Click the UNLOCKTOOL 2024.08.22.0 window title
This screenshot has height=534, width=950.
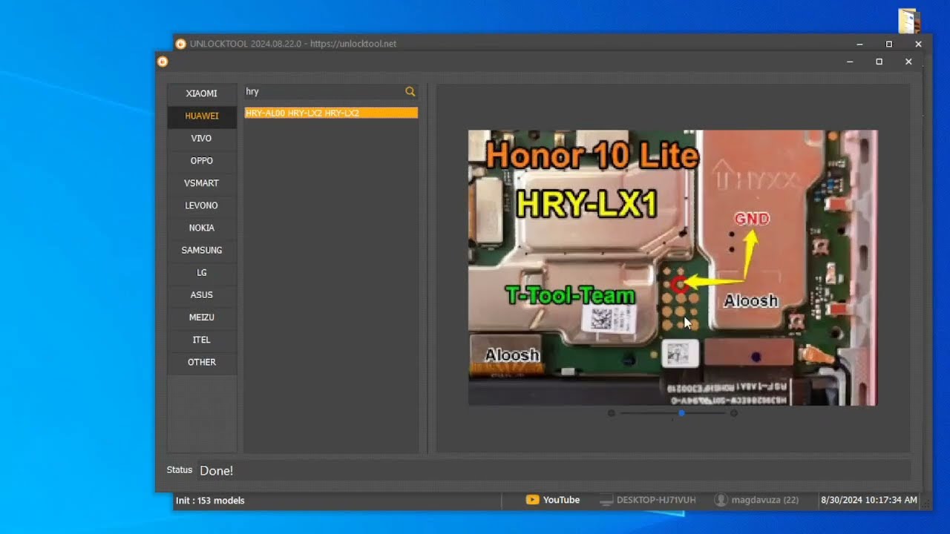tap(293, 44)
